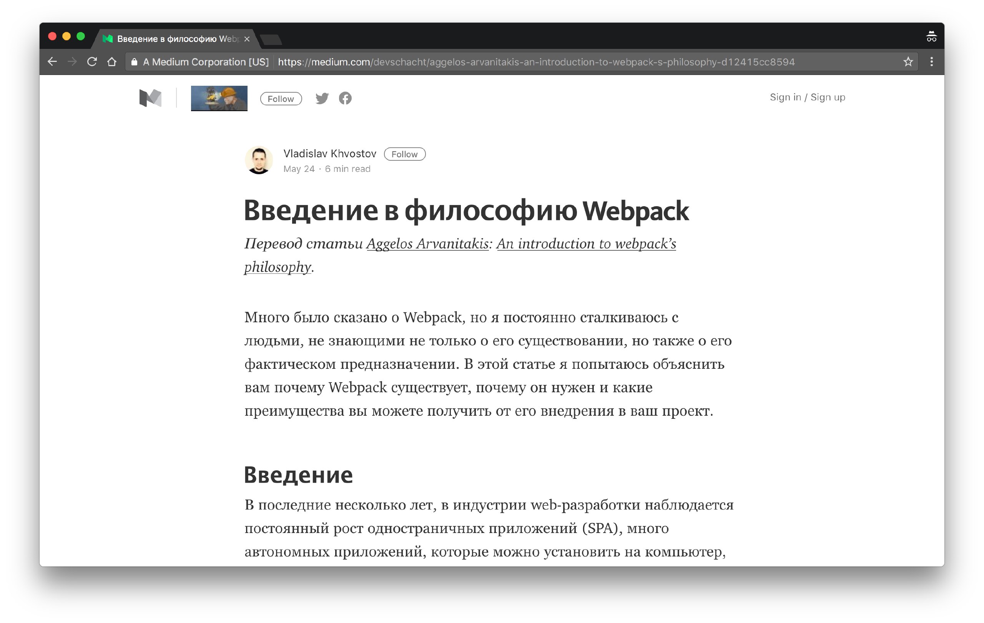Click the author's avatar photo
This screenshot has height=623, width=984.
259,160
